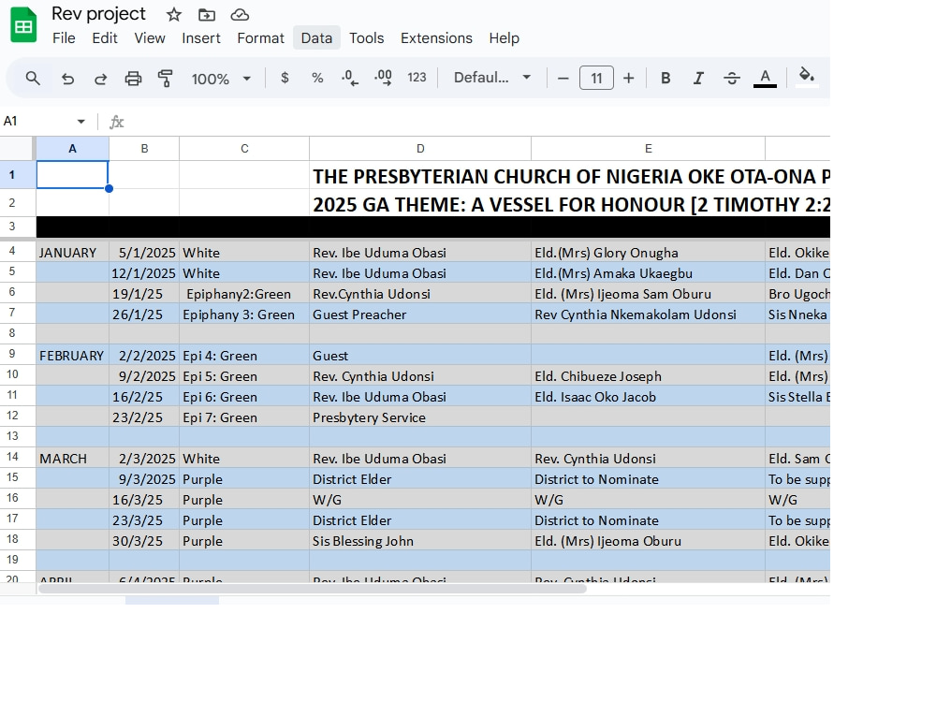Redo the last action
Image resolution: width=936 pixels, height=702 pixels.
point(100,79)
